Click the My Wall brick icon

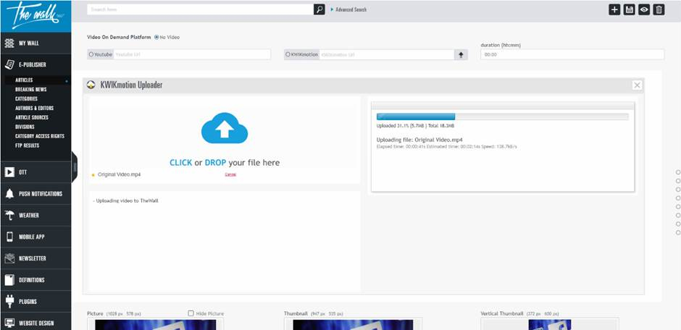click(x=9, y=43)
